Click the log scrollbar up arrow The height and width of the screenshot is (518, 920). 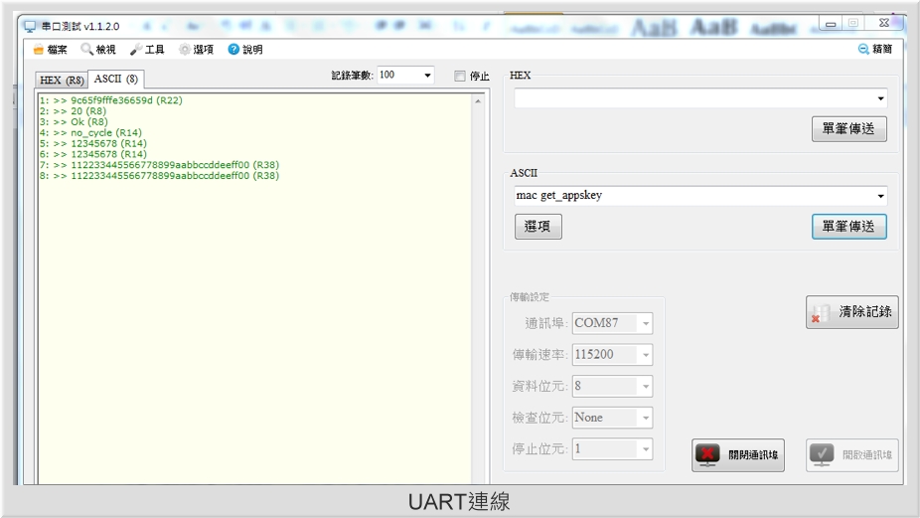click(x=478, y=101)
